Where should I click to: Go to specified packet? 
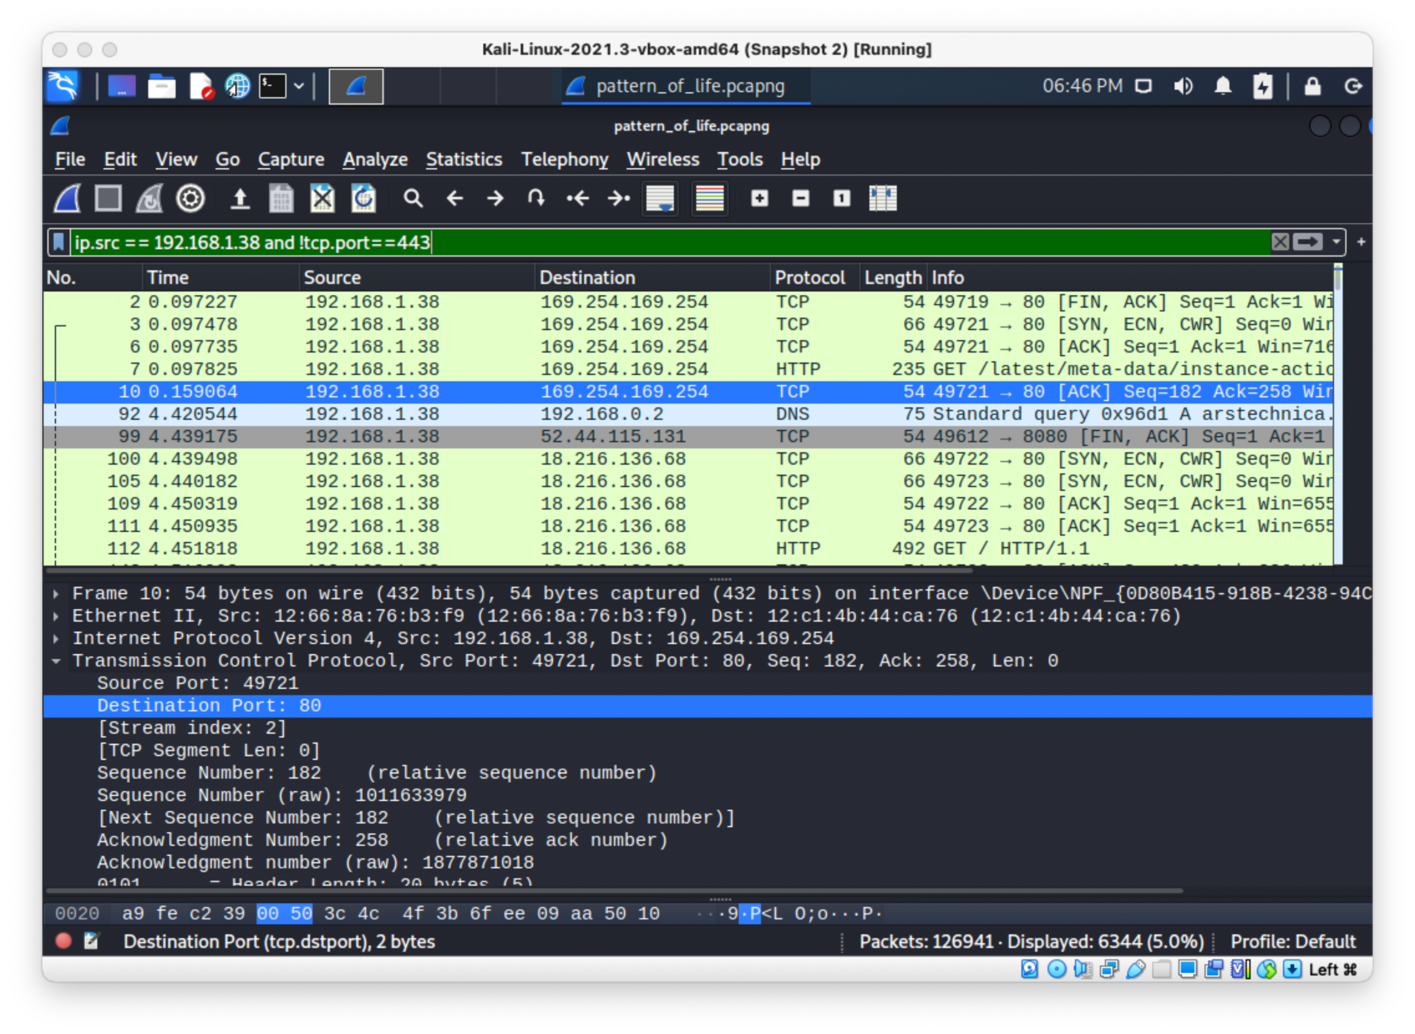tap(536, 199)
